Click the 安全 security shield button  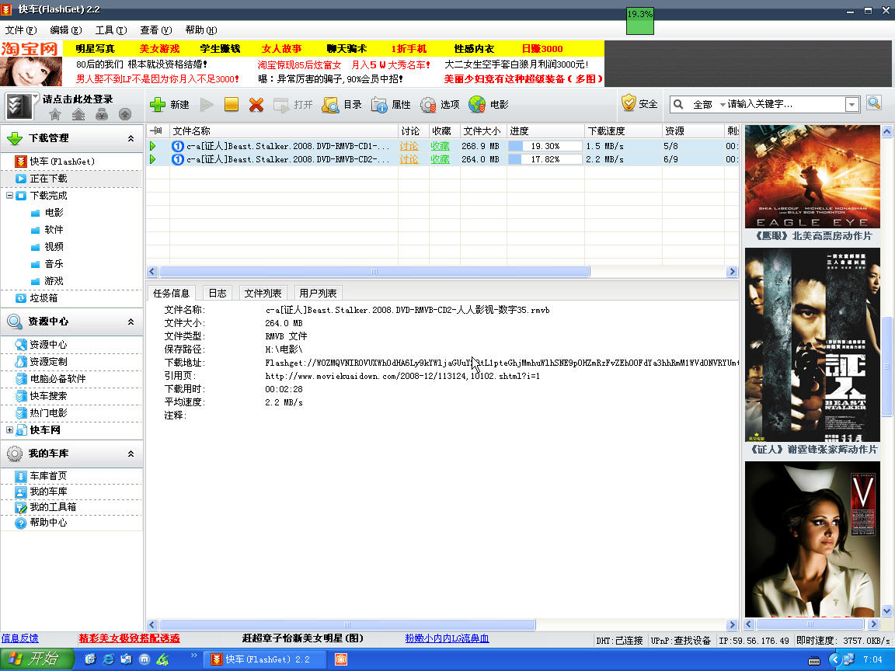pyautogui.click(x=639, y=103)
